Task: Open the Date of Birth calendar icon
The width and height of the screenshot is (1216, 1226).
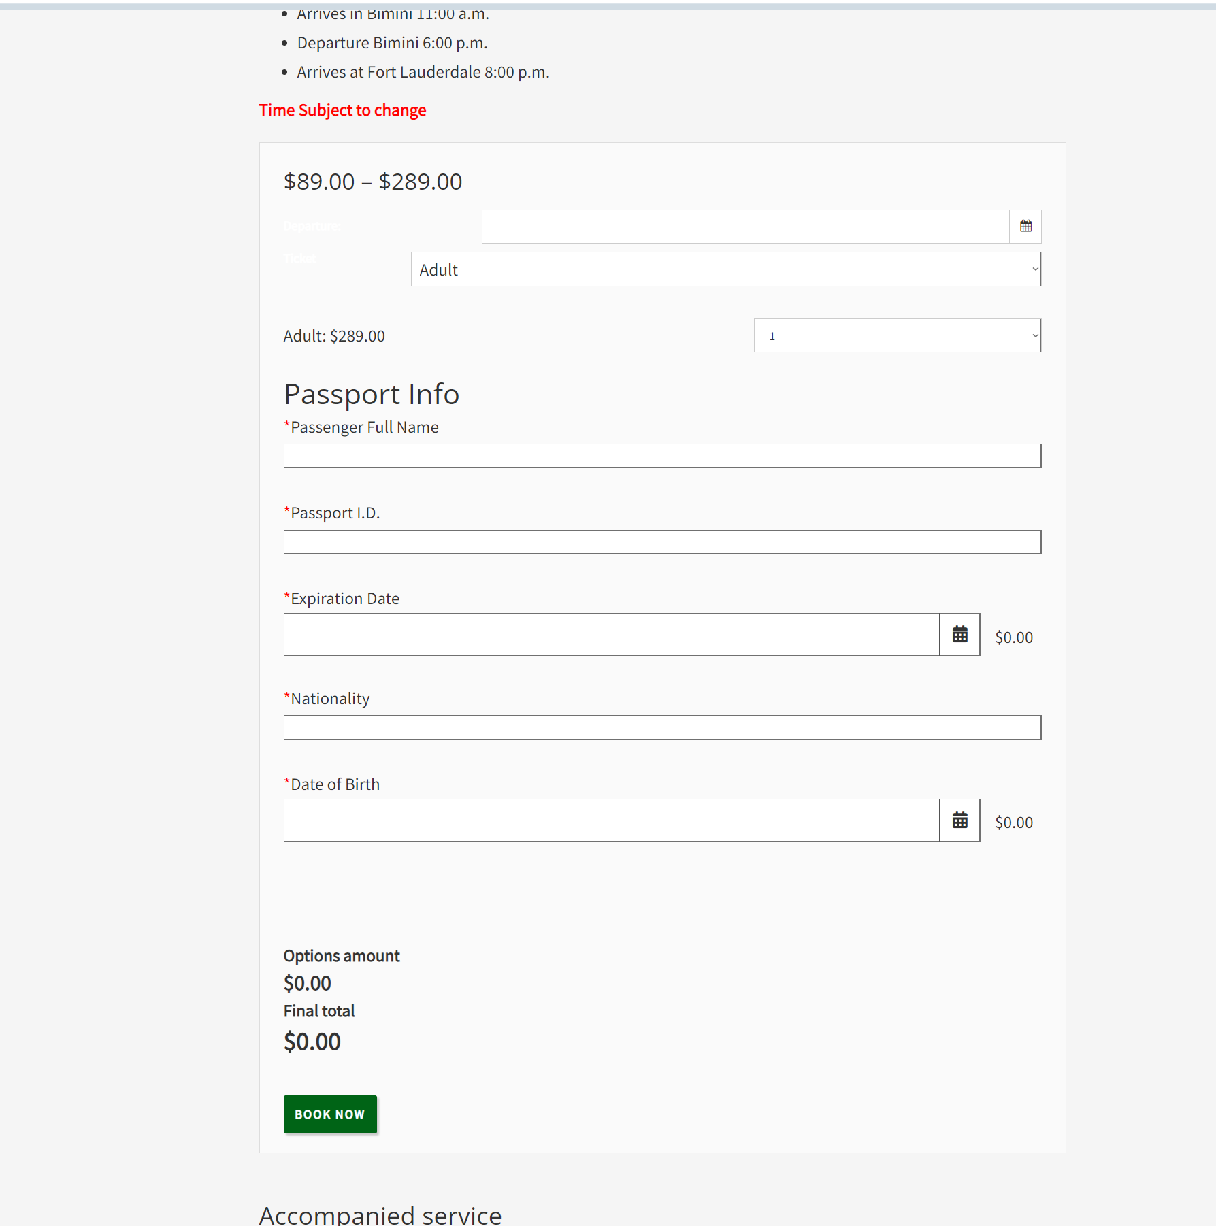Action: click(959, 820)
